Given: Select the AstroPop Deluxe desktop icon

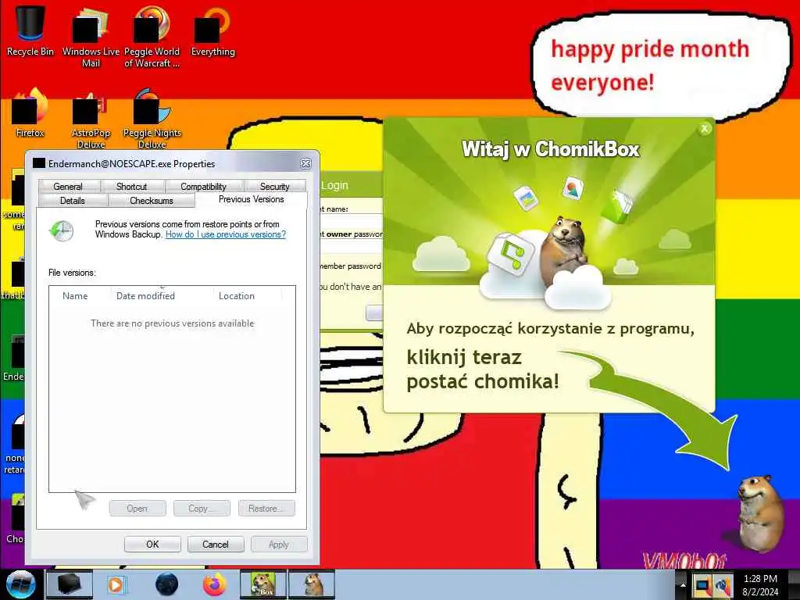Looking at the screenshot, I should pyautogui.click(x=91, y=119).
